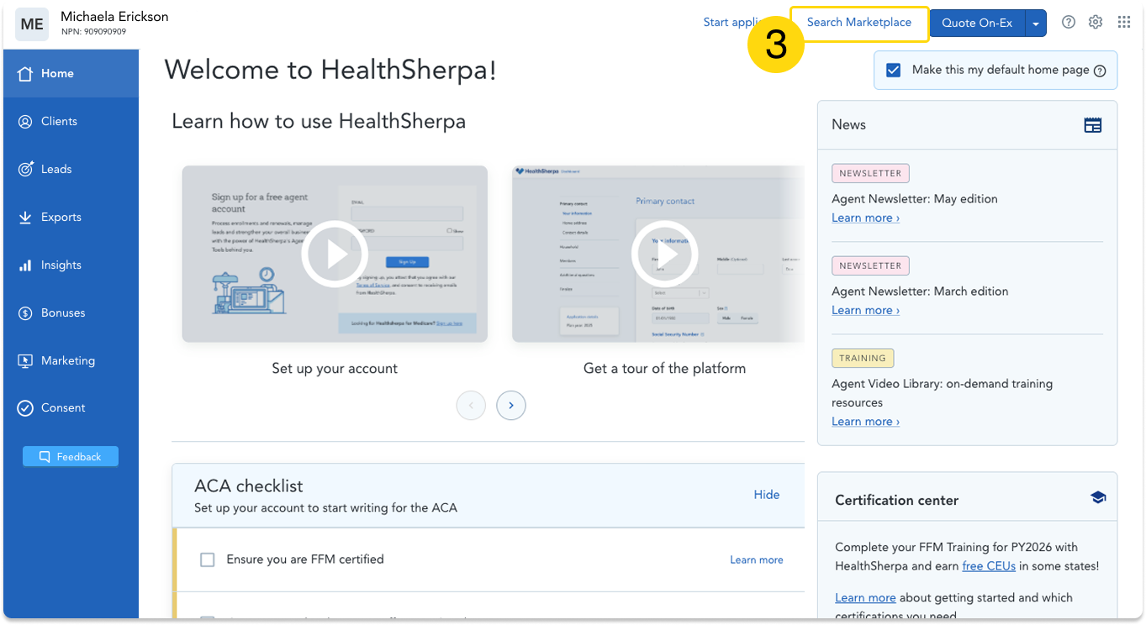Click the 'Set up your account' caption
Image resolution: width=1146 pixels, height=625 pixels.
point(335,369)
